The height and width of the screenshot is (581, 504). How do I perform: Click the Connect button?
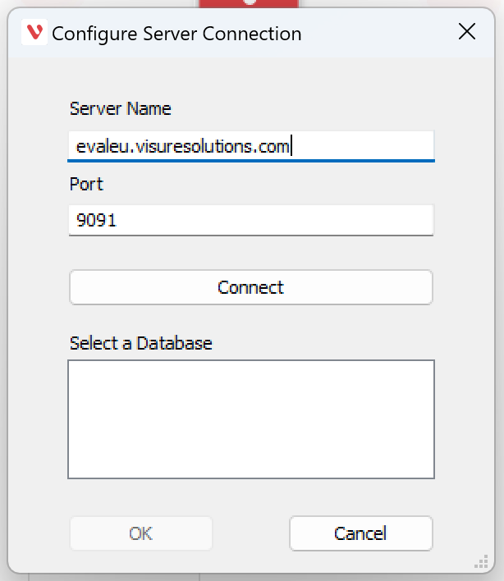(x=251, y=287)
